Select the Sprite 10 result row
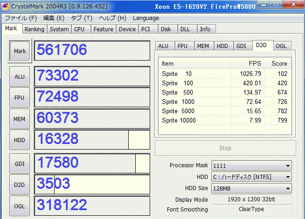 [x=225, y=74]
